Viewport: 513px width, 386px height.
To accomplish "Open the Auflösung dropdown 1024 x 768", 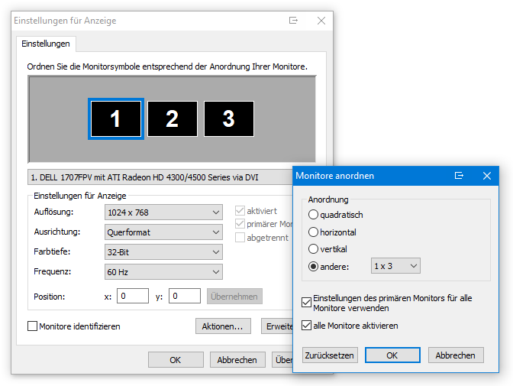I will point(163,212).
